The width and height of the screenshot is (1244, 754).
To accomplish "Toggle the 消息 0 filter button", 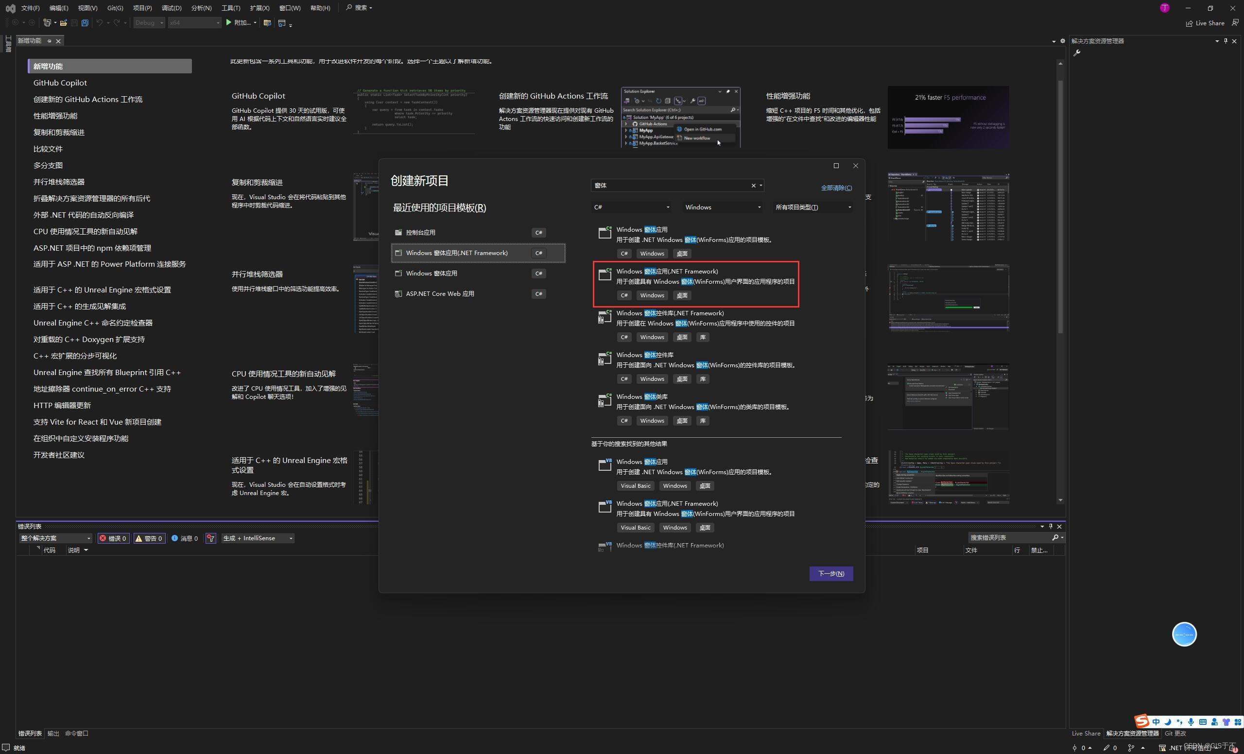I will [x=185, y=538].
